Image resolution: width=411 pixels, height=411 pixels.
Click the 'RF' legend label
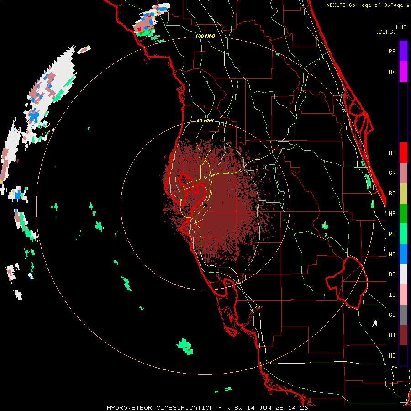(392, 51)
